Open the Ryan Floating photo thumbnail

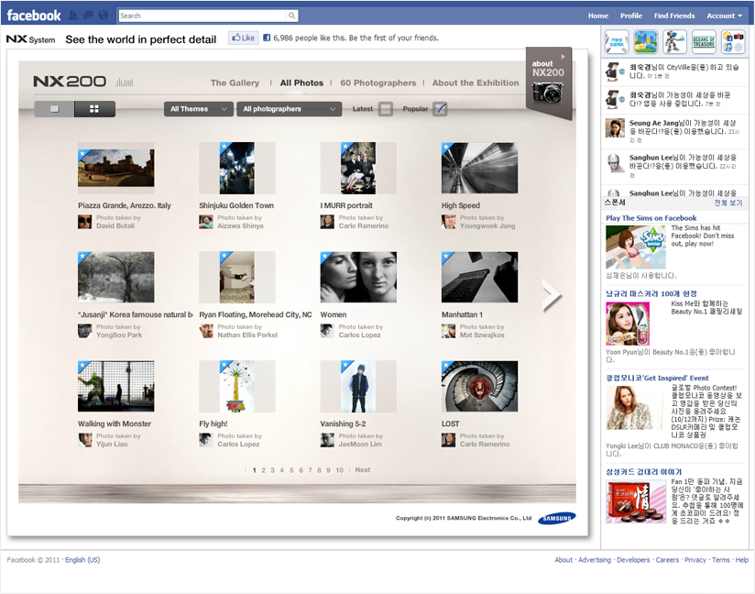[237, 277]
